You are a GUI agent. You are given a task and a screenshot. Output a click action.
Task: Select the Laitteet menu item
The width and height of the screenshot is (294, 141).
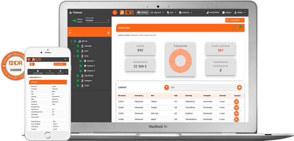(x=143, y=12)
